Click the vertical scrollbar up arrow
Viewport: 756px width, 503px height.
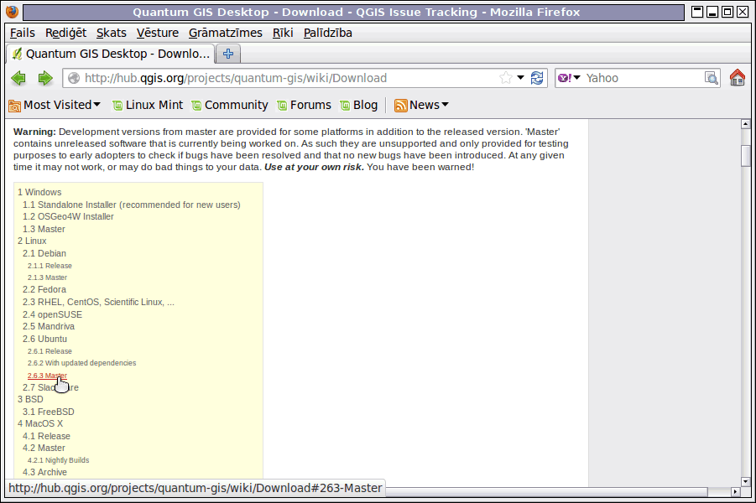745,124
